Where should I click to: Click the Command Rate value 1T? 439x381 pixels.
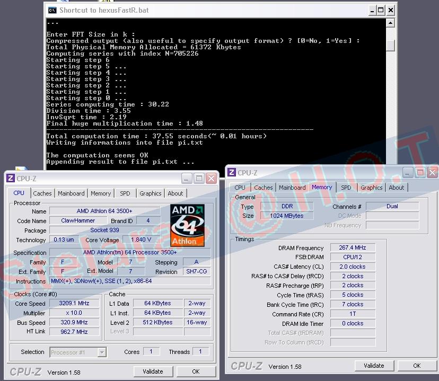click(353, 314)
